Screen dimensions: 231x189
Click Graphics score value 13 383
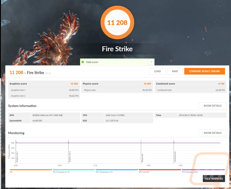click(74, 84)
